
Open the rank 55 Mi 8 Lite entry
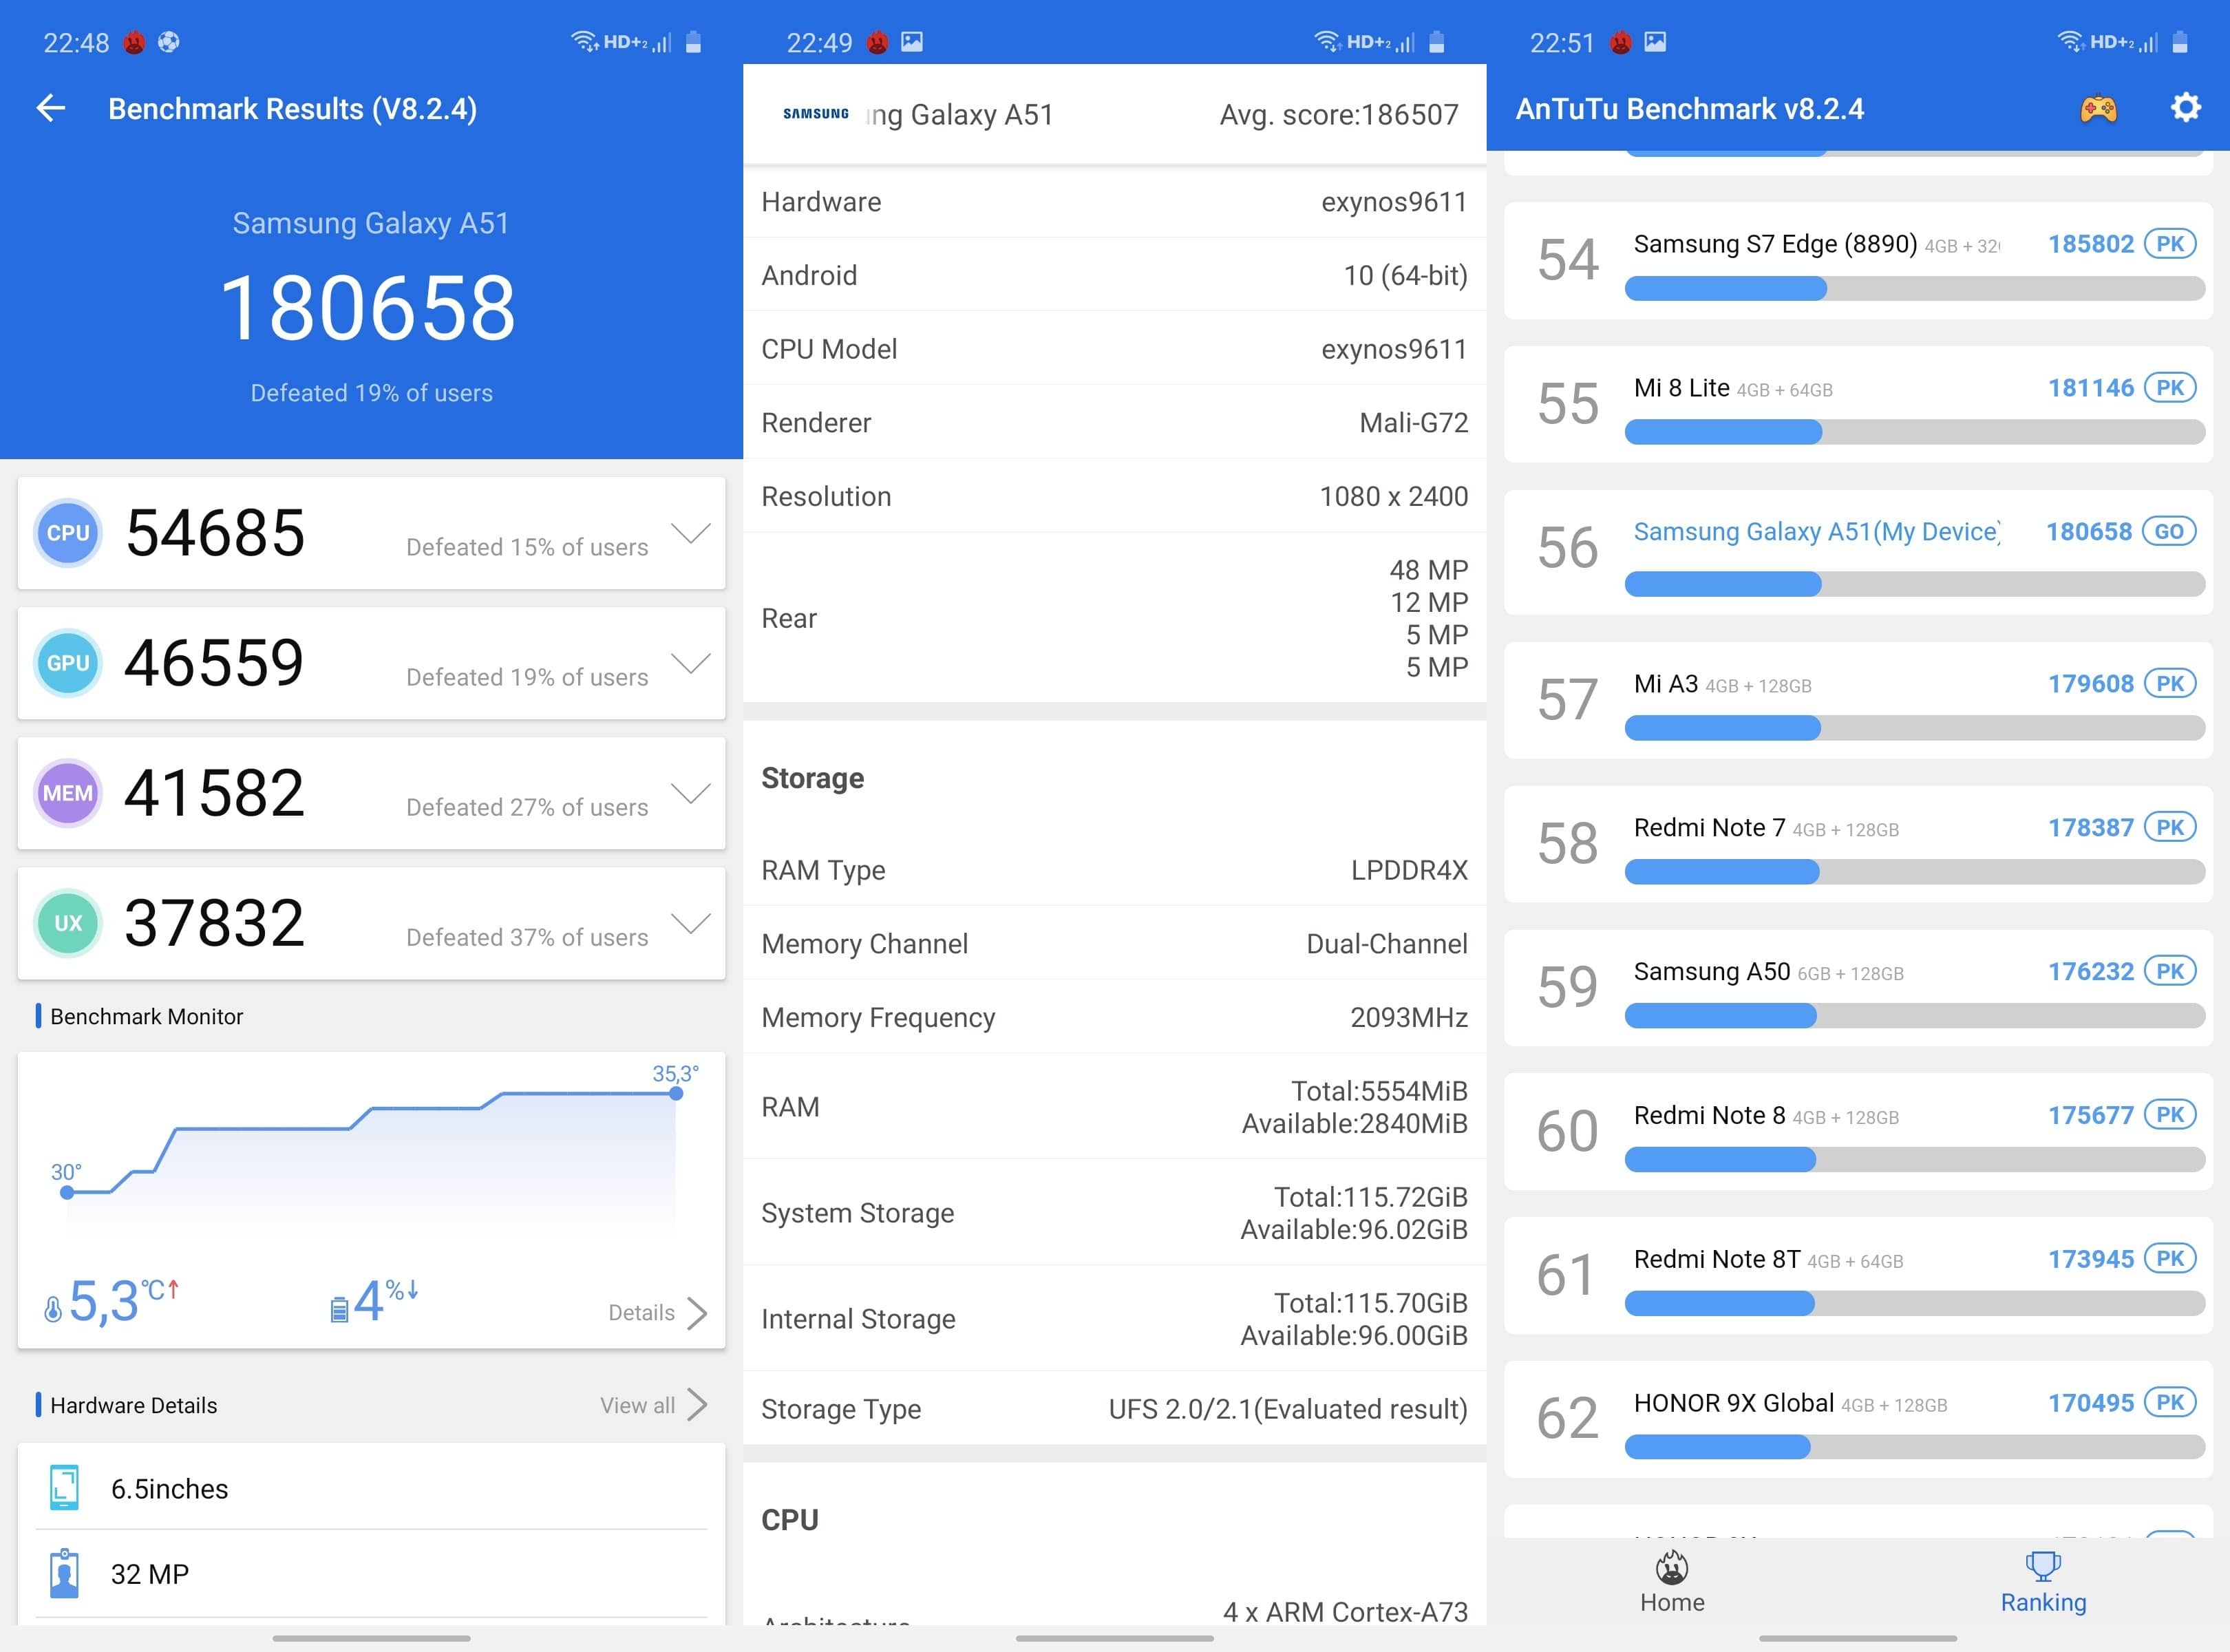(1858, 404)
